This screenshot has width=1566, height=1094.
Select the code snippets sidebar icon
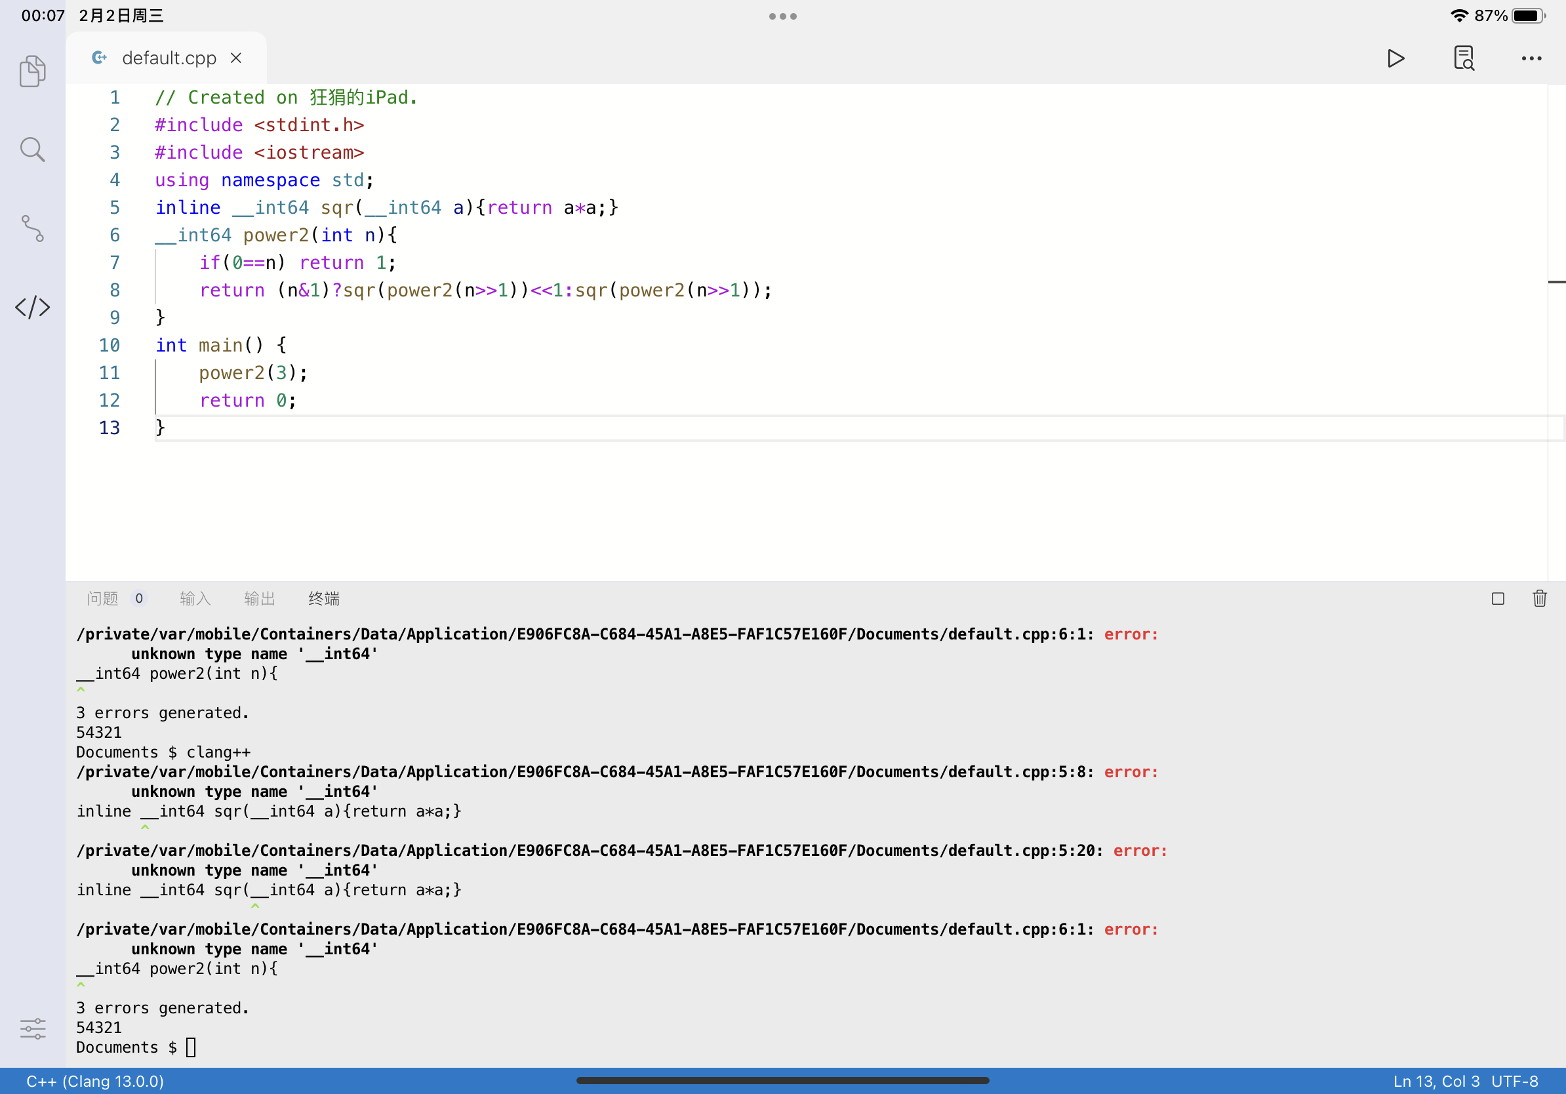(31, 308)
